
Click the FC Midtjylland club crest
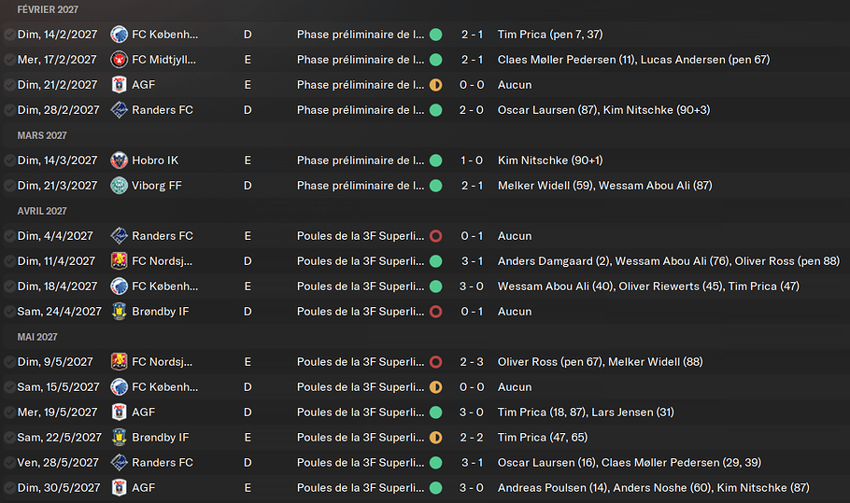pyautogui.click(x=119, y=60)
